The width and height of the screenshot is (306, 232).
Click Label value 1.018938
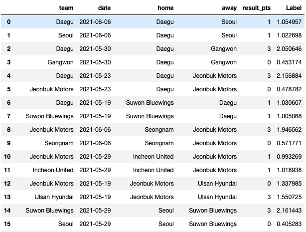pos(289,170)
